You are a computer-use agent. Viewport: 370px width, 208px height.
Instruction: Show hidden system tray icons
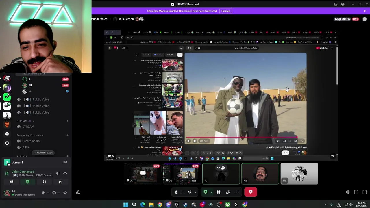tap(325, 205)
